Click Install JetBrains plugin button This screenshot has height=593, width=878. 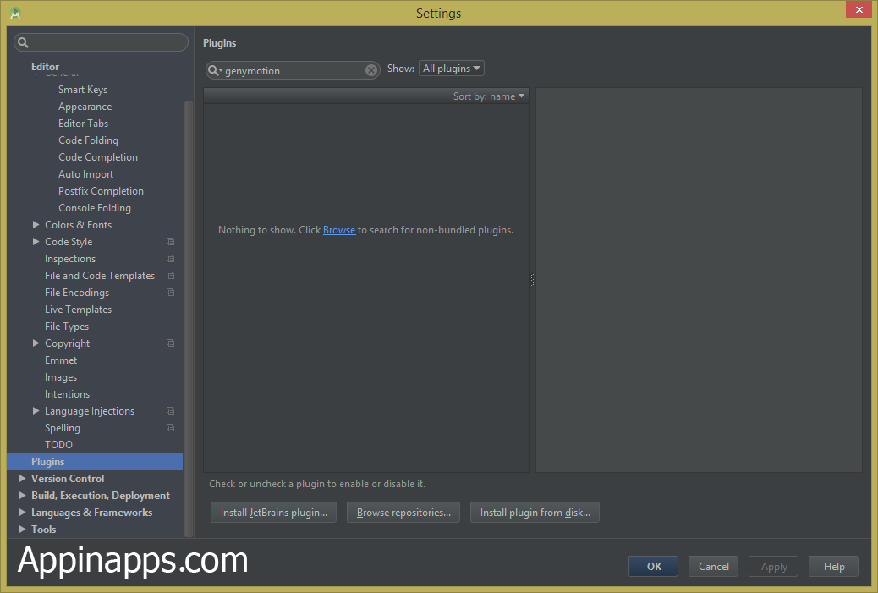pyautogui.click(x=274, y=513)
